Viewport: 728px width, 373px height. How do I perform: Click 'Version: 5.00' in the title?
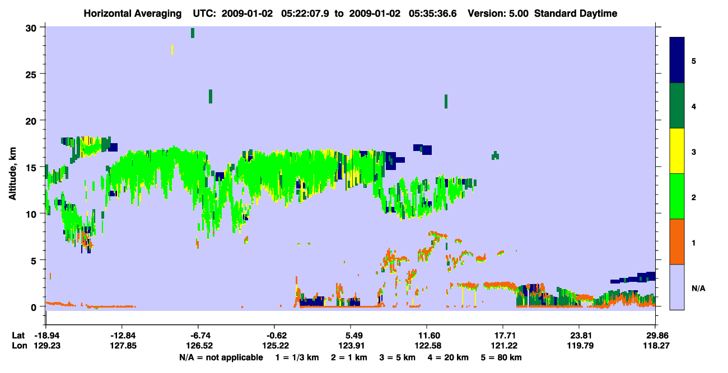498,13
